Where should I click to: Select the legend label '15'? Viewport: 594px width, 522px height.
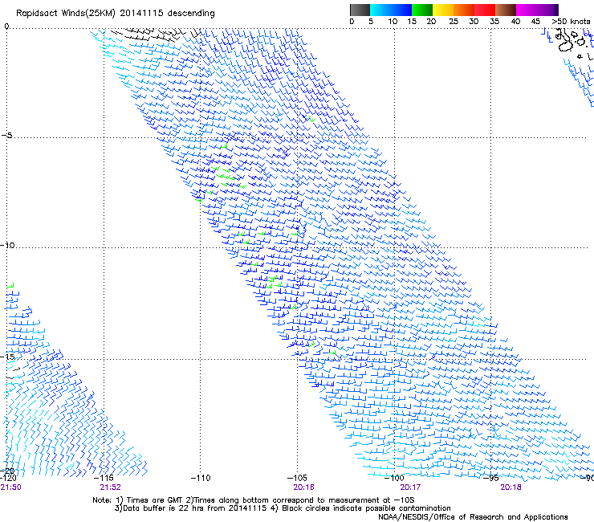[x=412, y=22]
